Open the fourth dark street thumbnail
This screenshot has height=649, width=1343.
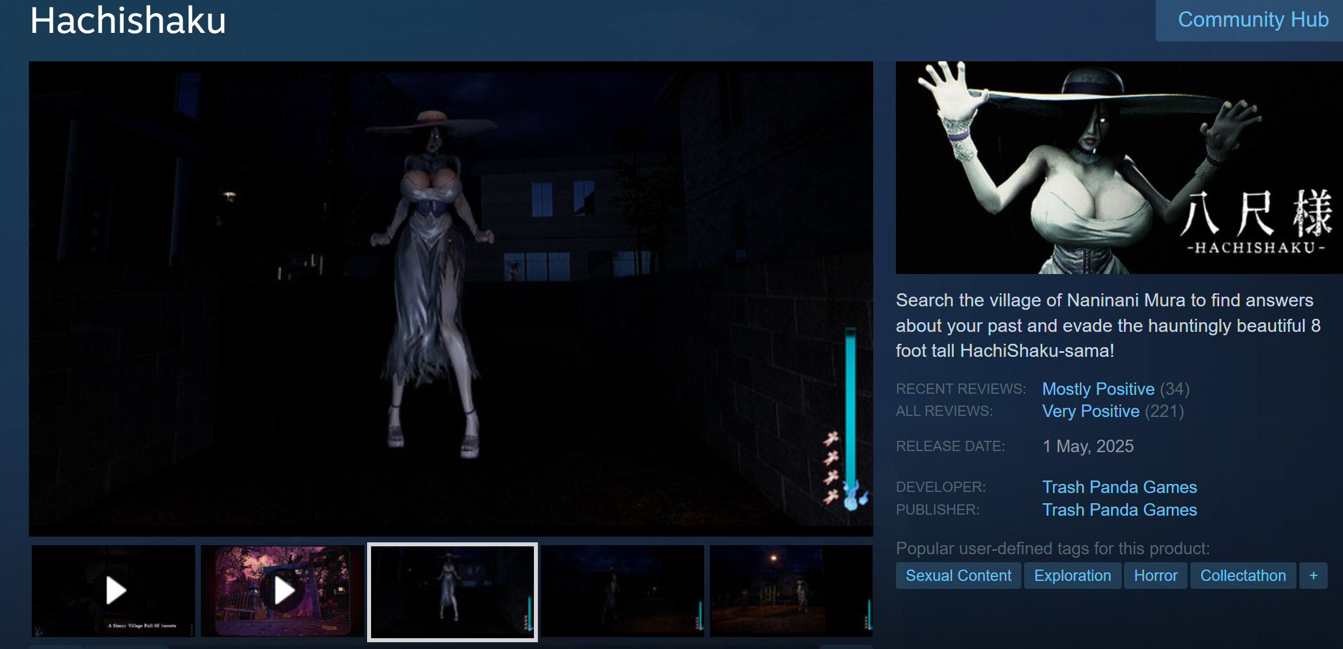pyautogui.click(x=622, y=591)
